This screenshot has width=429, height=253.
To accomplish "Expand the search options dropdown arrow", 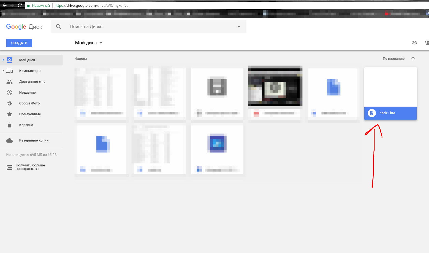I will click(239, 27).
